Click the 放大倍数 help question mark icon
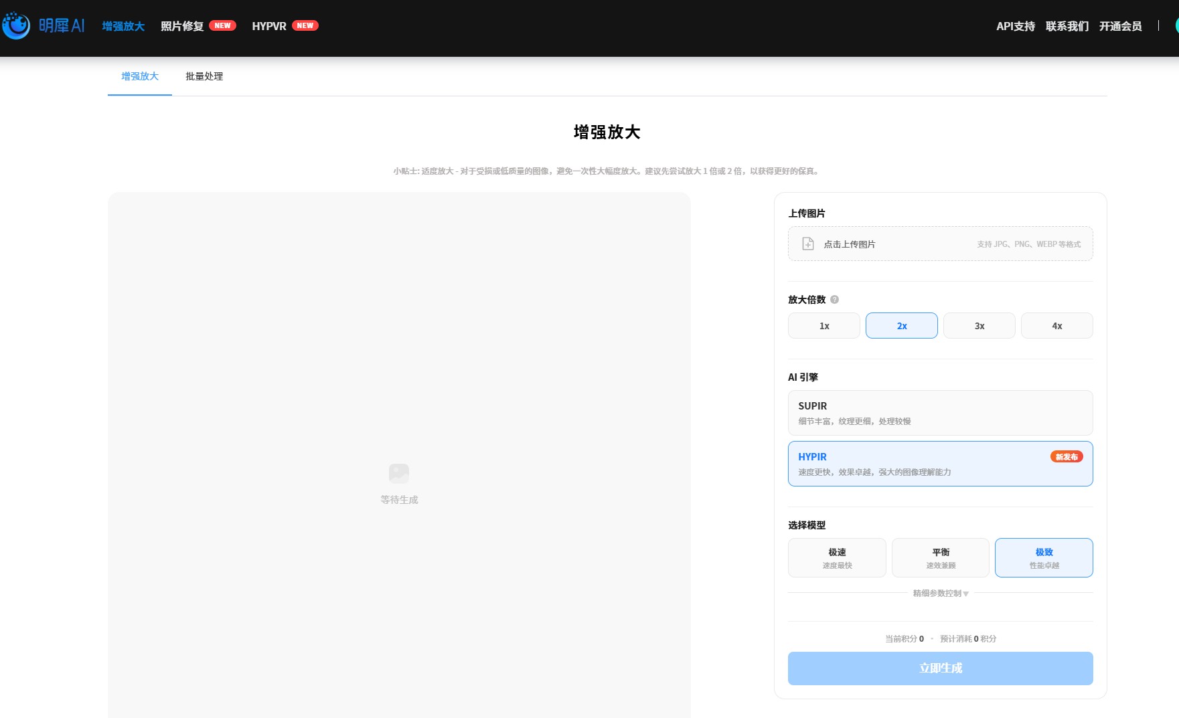This screenshot has height=718, width=1179. point(834,300)
